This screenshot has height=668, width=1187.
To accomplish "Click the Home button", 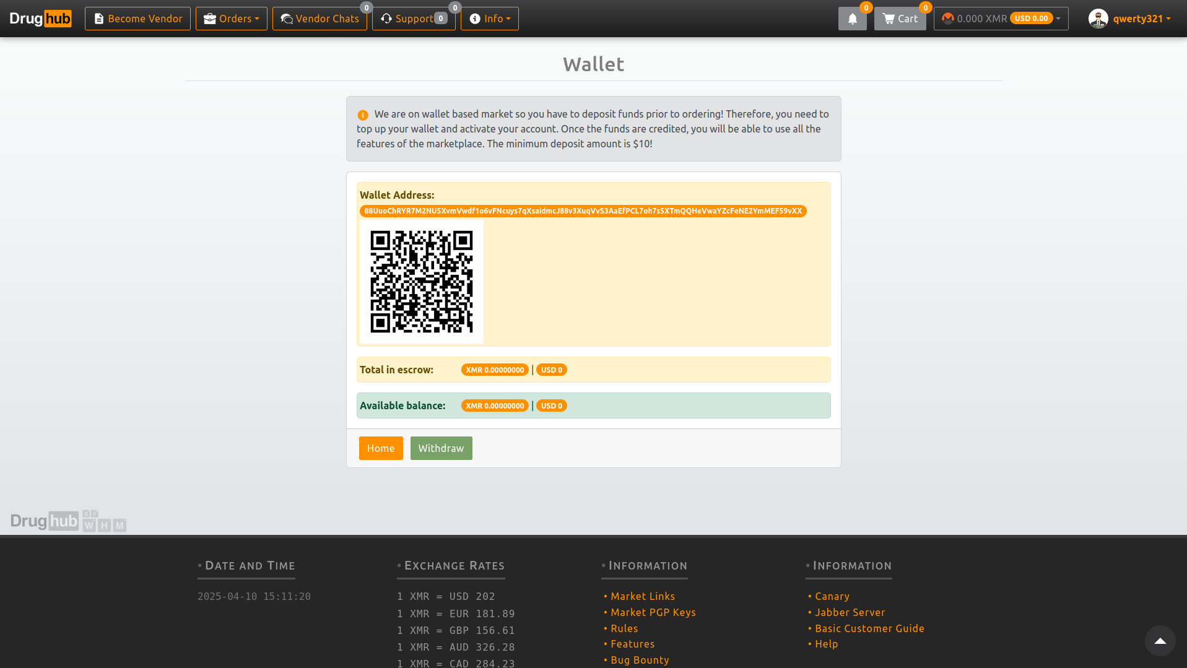I will [381, 448].
